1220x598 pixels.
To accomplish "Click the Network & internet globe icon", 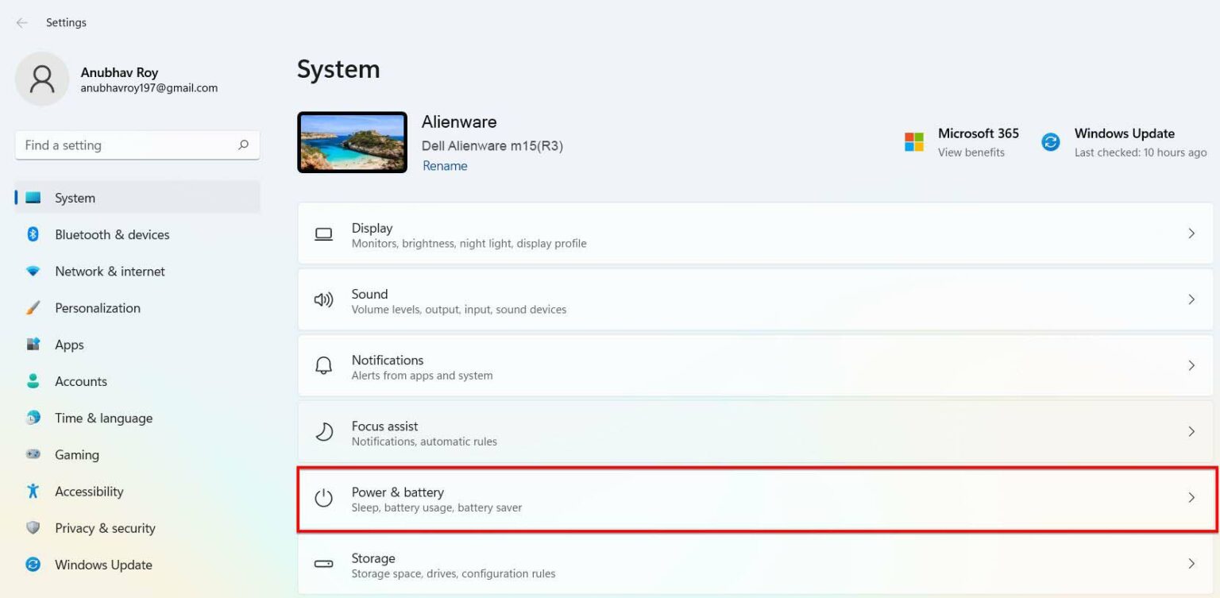I will [x=33, y=271].
